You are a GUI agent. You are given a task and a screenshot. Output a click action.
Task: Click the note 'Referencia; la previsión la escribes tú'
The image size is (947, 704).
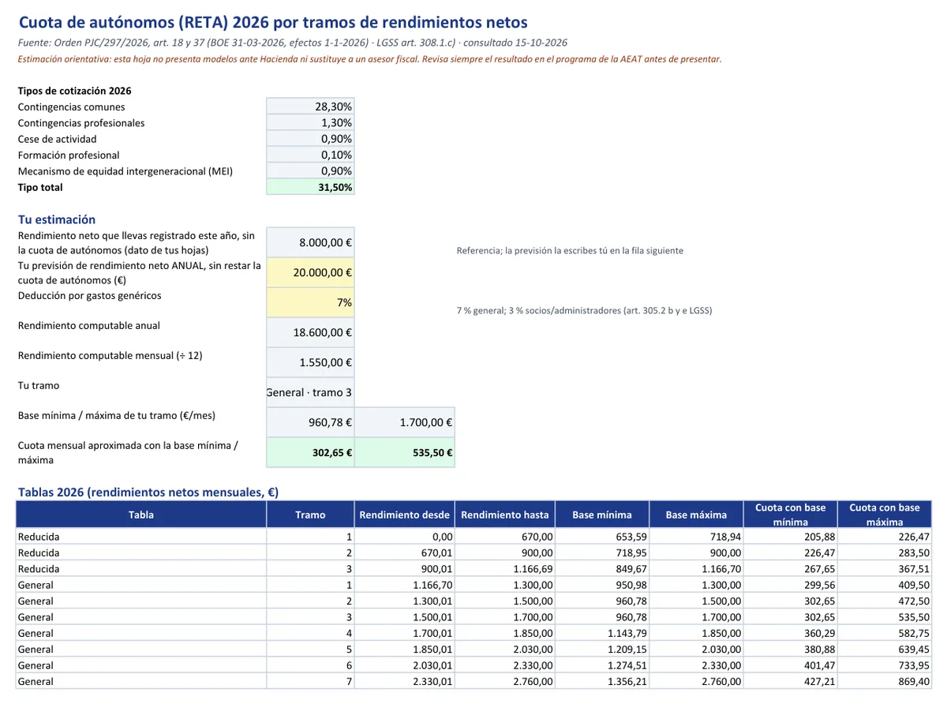pyautogui.click(x=570, y=250)
